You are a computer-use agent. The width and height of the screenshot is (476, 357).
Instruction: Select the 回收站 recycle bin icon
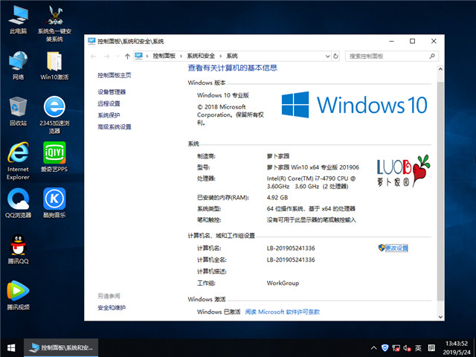point(18,111)
